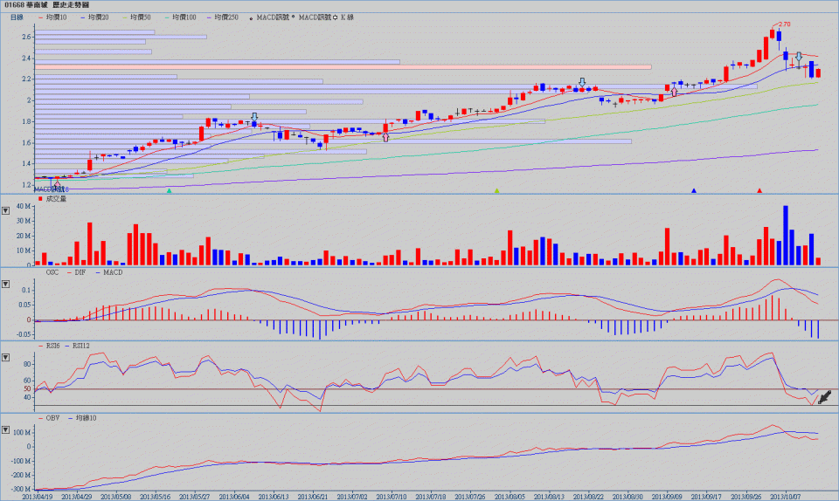Screen dimensions: 839x501
Task: Click the dark arrow pointer on RSI chart
Action: (824, 398)
